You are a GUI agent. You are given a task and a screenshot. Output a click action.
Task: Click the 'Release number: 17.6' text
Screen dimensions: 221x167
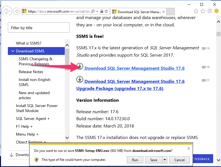[97, 112]
